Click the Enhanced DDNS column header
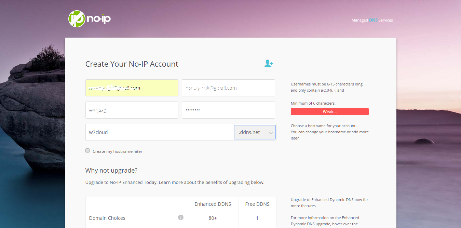The width and height of the screenshot is (461, 228). tap(213, 204)
